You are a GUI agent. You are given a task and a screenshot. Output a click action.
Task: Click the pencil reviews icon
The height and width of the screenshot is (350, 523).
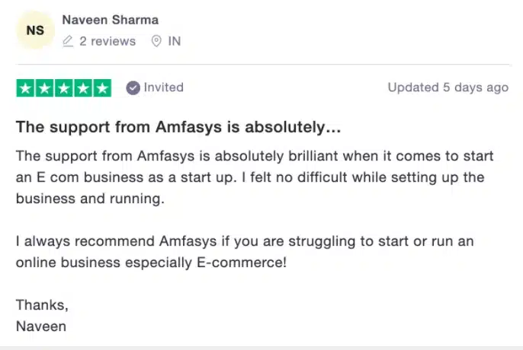tap(68, 41)
